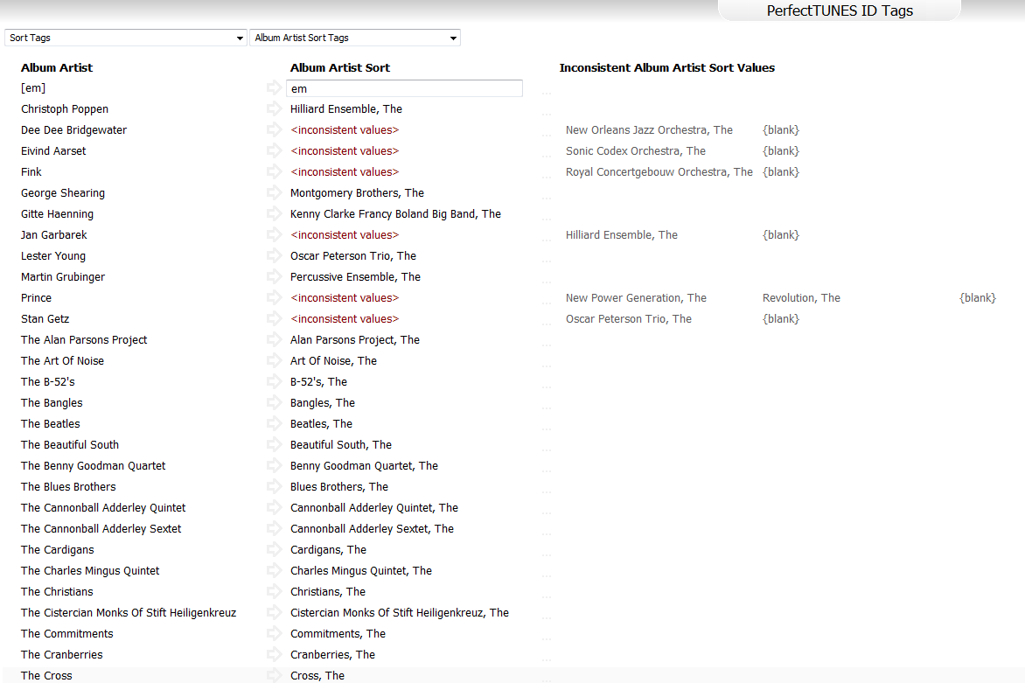This screenshot has height=683, width=1025.
Task: Click the Album Artist Sort column header
Action: (x=340, y=67)
